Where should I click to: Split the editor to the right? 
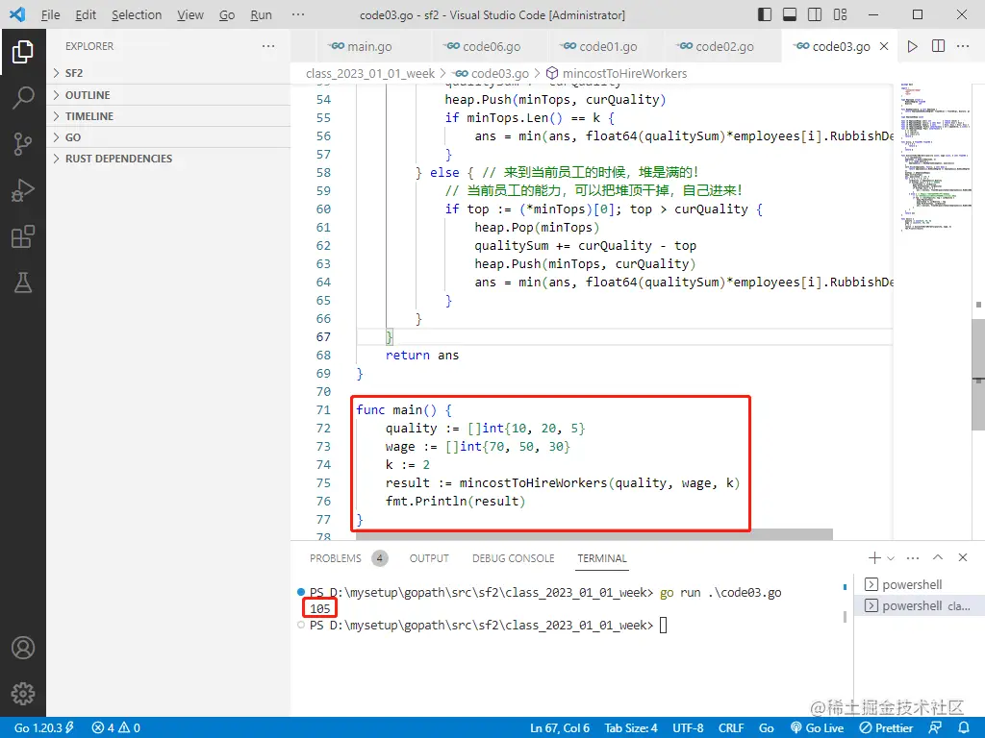tap(938, 46)
